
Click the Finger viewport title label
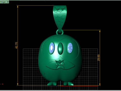click(x=3, y=2)
